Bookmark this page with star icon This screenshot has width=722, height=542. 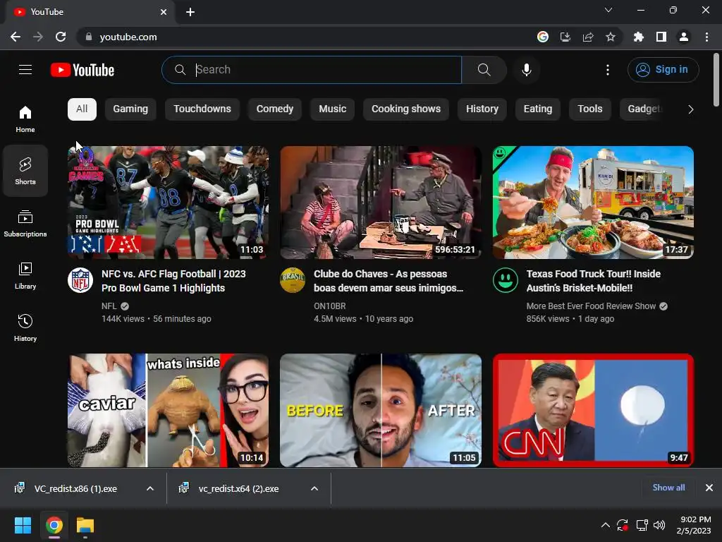coord(611,37)
